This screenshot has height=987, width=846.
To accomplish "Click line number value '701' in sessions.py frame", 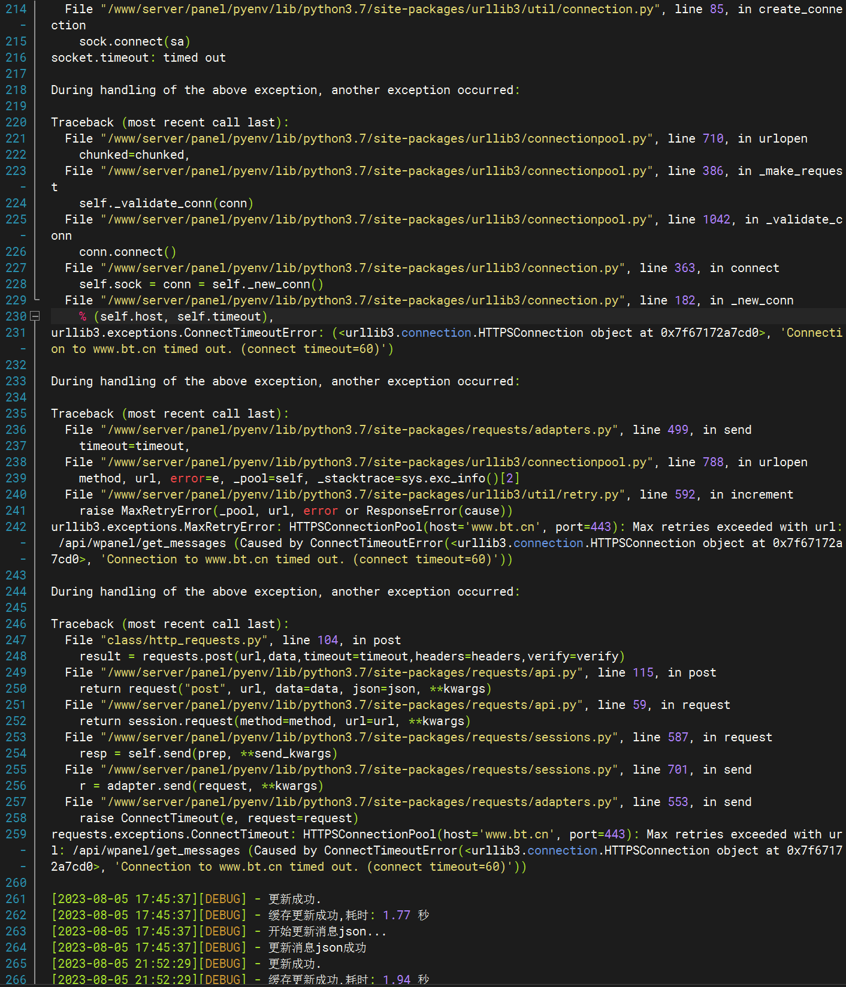I will tap(678, 769).
